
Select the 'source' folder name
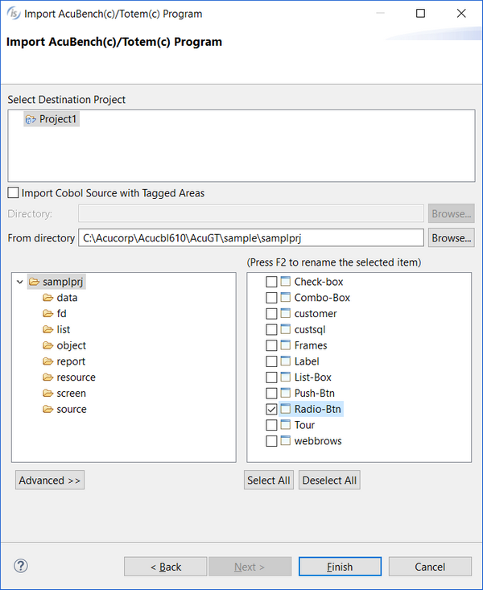(72, 409)
